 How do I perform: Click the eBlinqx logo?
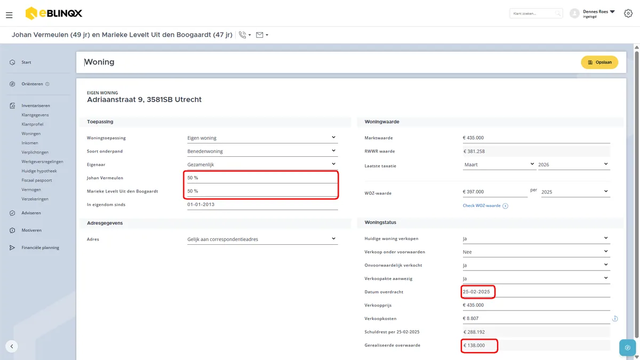pos(54,13)
